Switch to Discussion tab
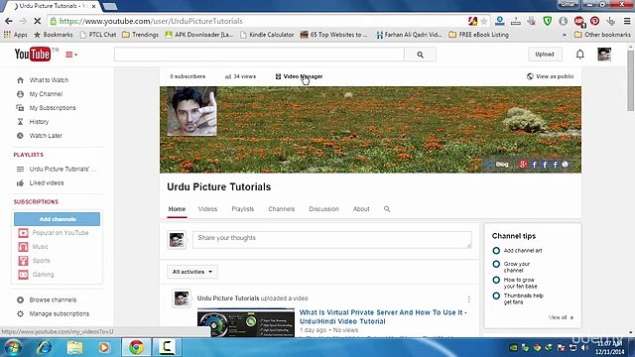Image resolution: width=635 pixels, height=357 pixels. pos(323,209)
